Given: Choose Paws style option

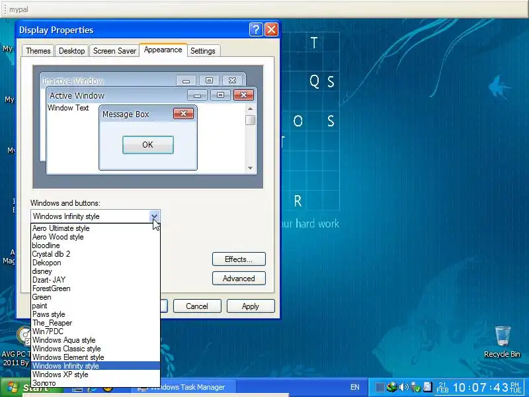Looking at the screenshot, I should coord(95,314).
